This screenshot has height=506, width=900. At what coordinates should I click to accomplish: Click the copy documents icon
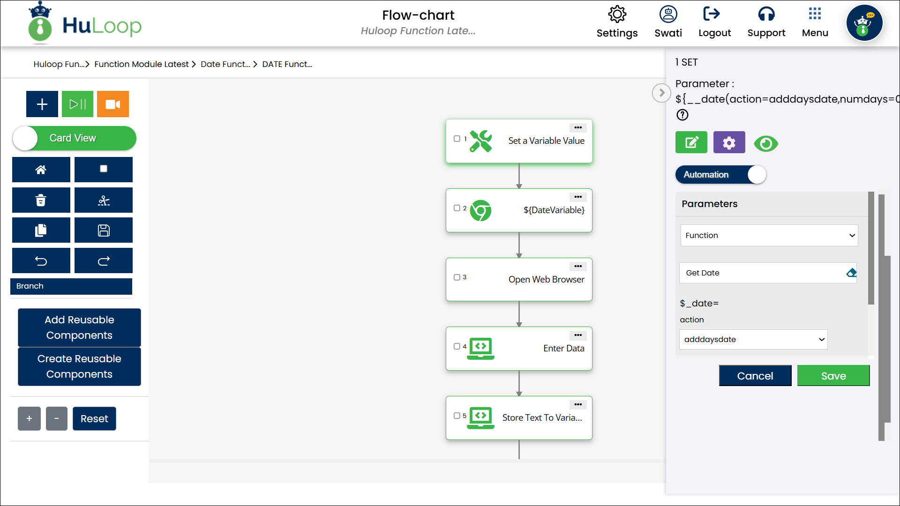click(41, 230)
